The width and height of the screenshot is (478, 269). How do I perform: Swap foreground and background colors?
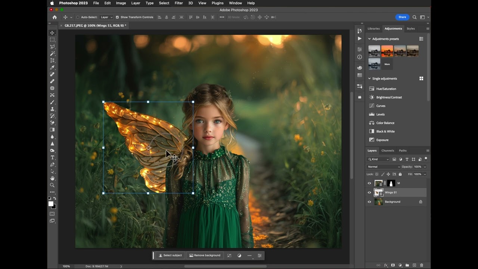(55, 198)
